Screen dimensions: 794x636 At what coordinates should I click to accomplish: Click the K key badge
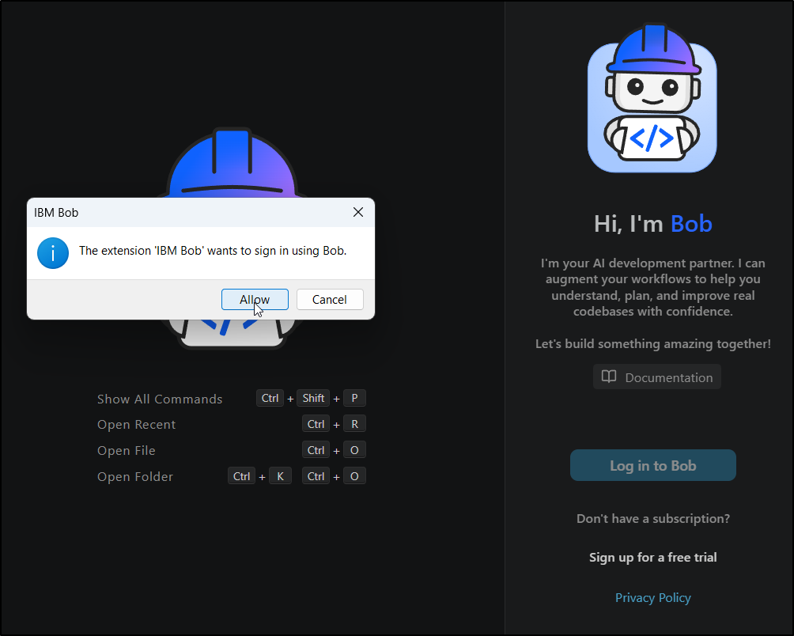point(280,476)
